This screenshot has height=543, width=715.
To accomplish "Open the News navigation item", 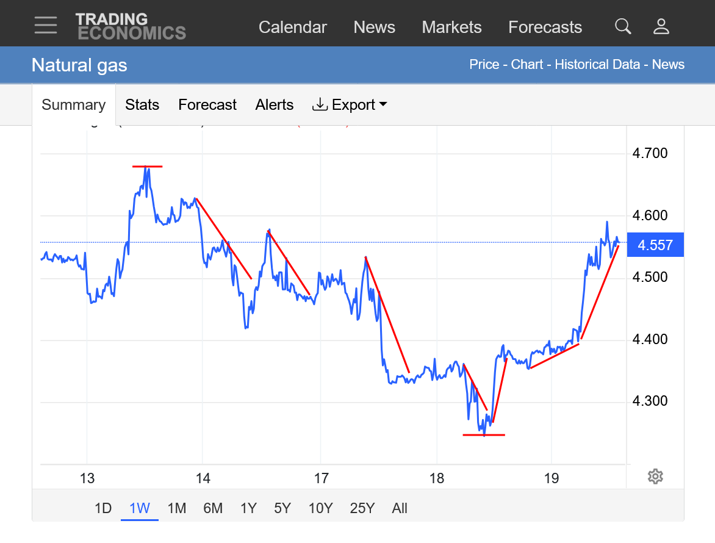I will point(375,27).
